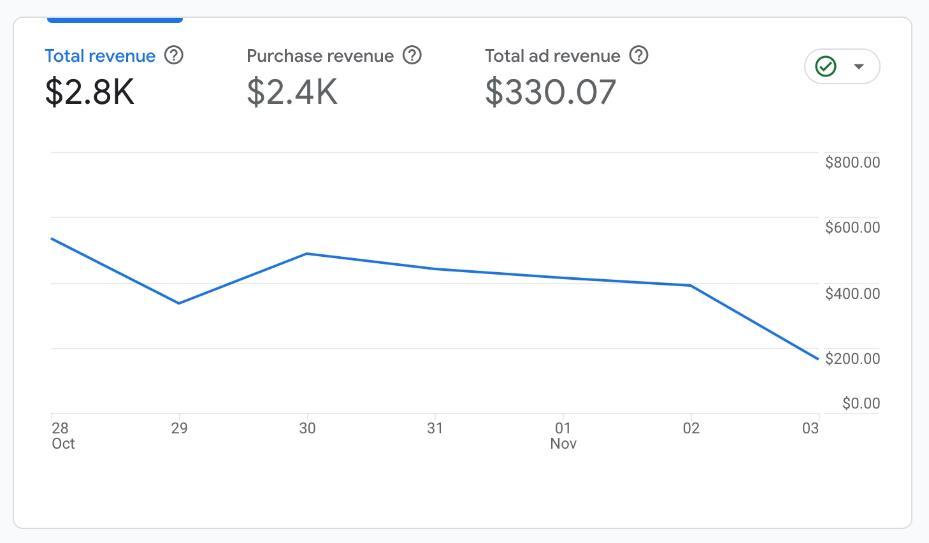The image size is (929, 543).
Task: Expand dropdown arrow beside the green checkmark
Action: [859, 66]
